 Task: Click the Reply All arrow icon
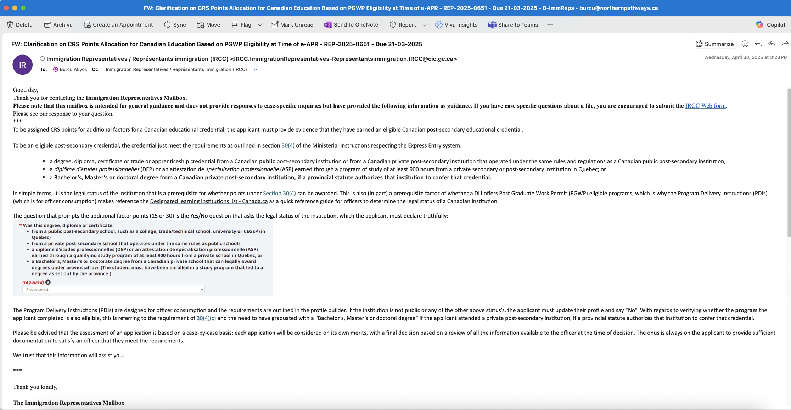pyautogui.click(x=772, y=44)
